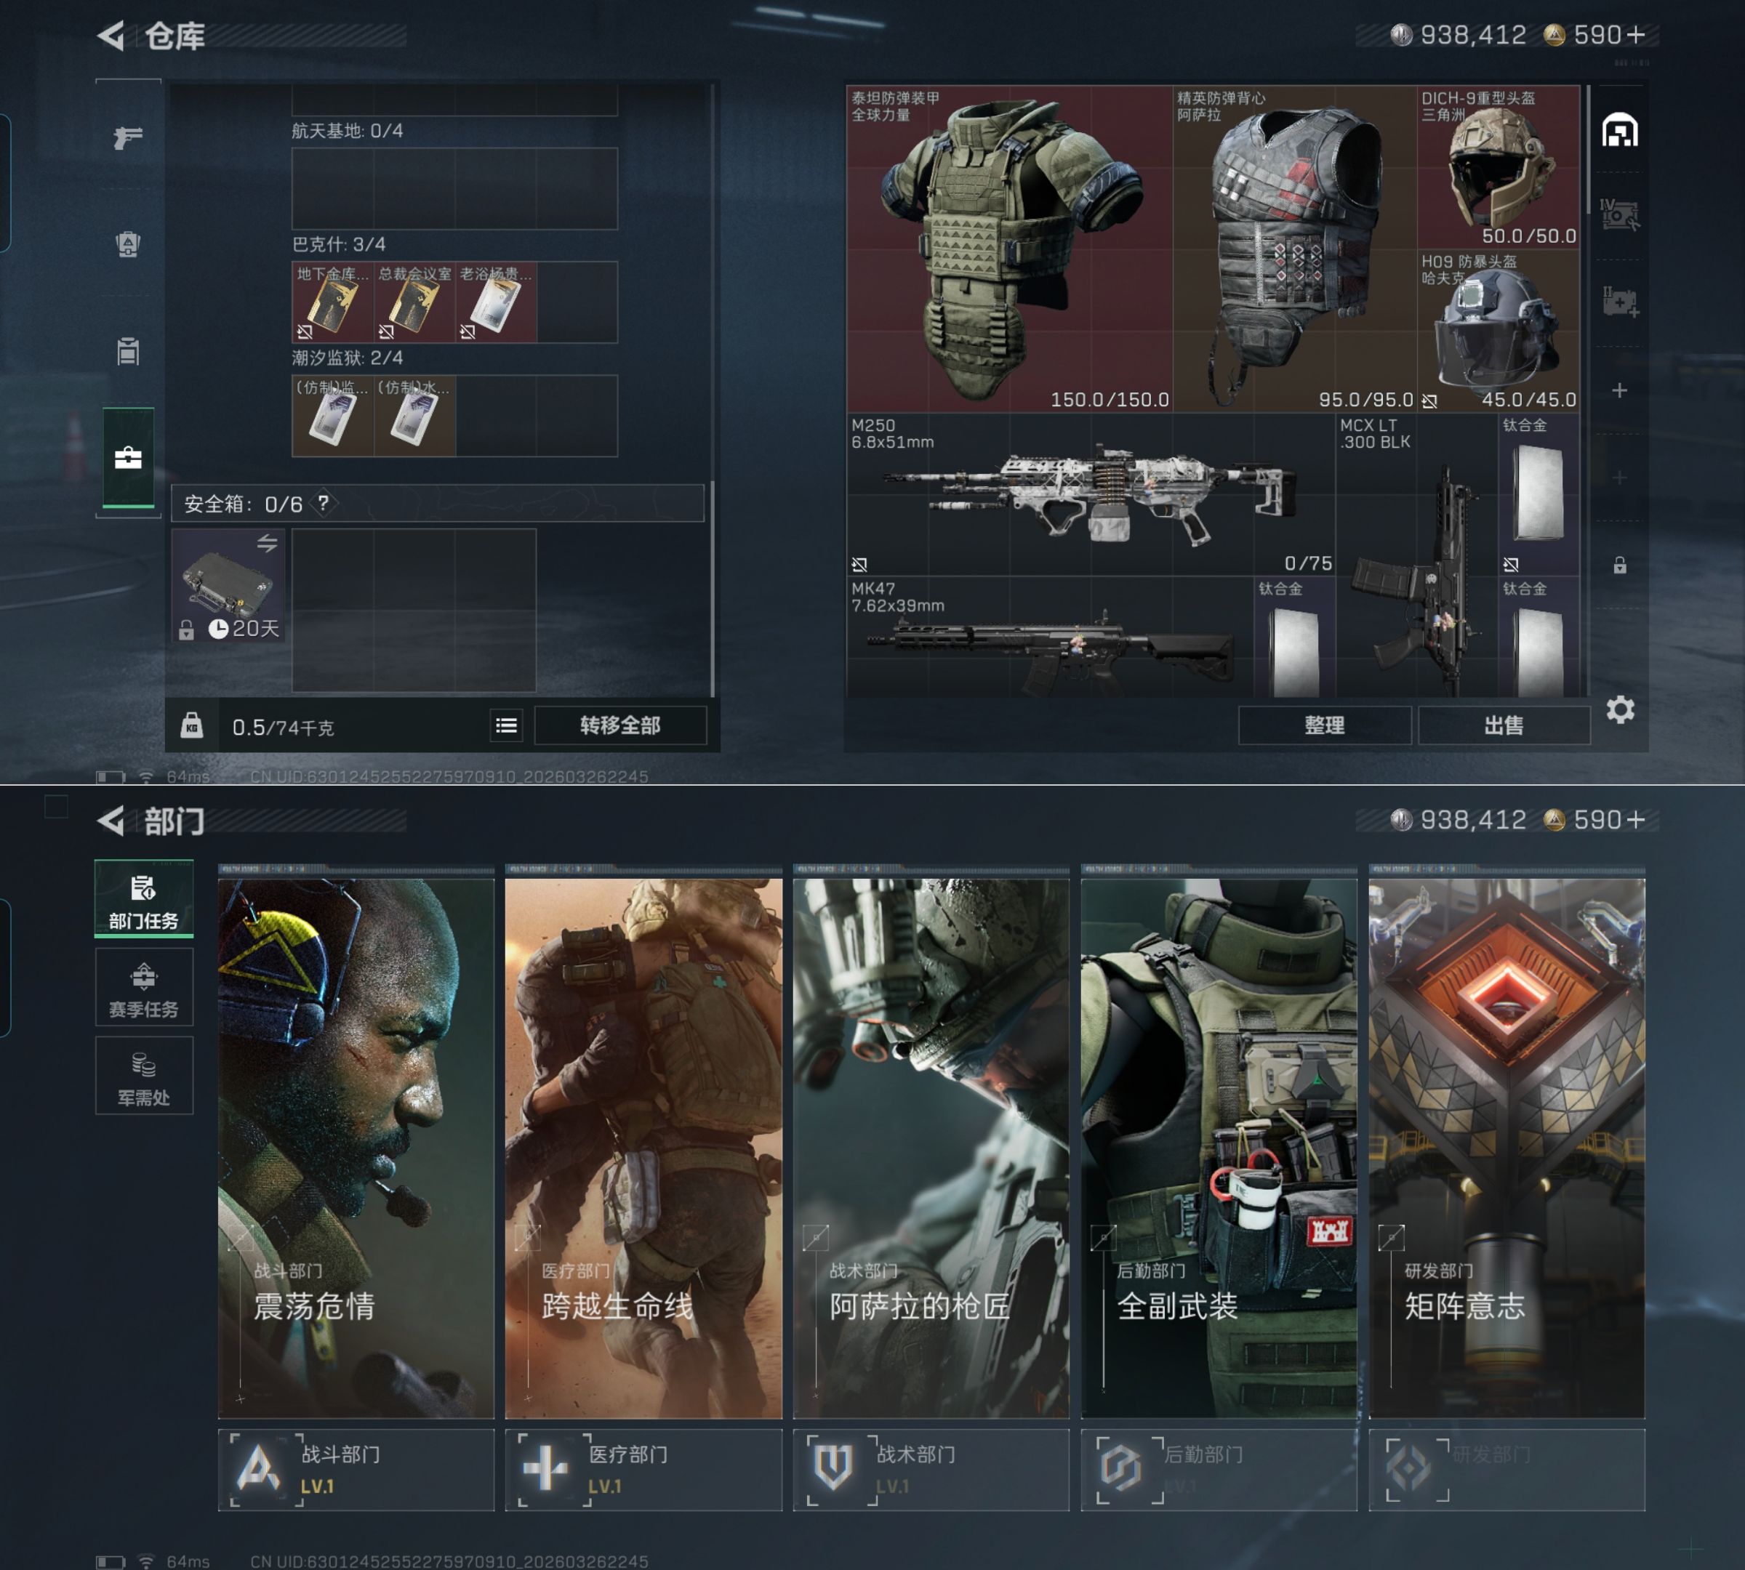Click the safe box help question mark

click(x=323, y=503)
